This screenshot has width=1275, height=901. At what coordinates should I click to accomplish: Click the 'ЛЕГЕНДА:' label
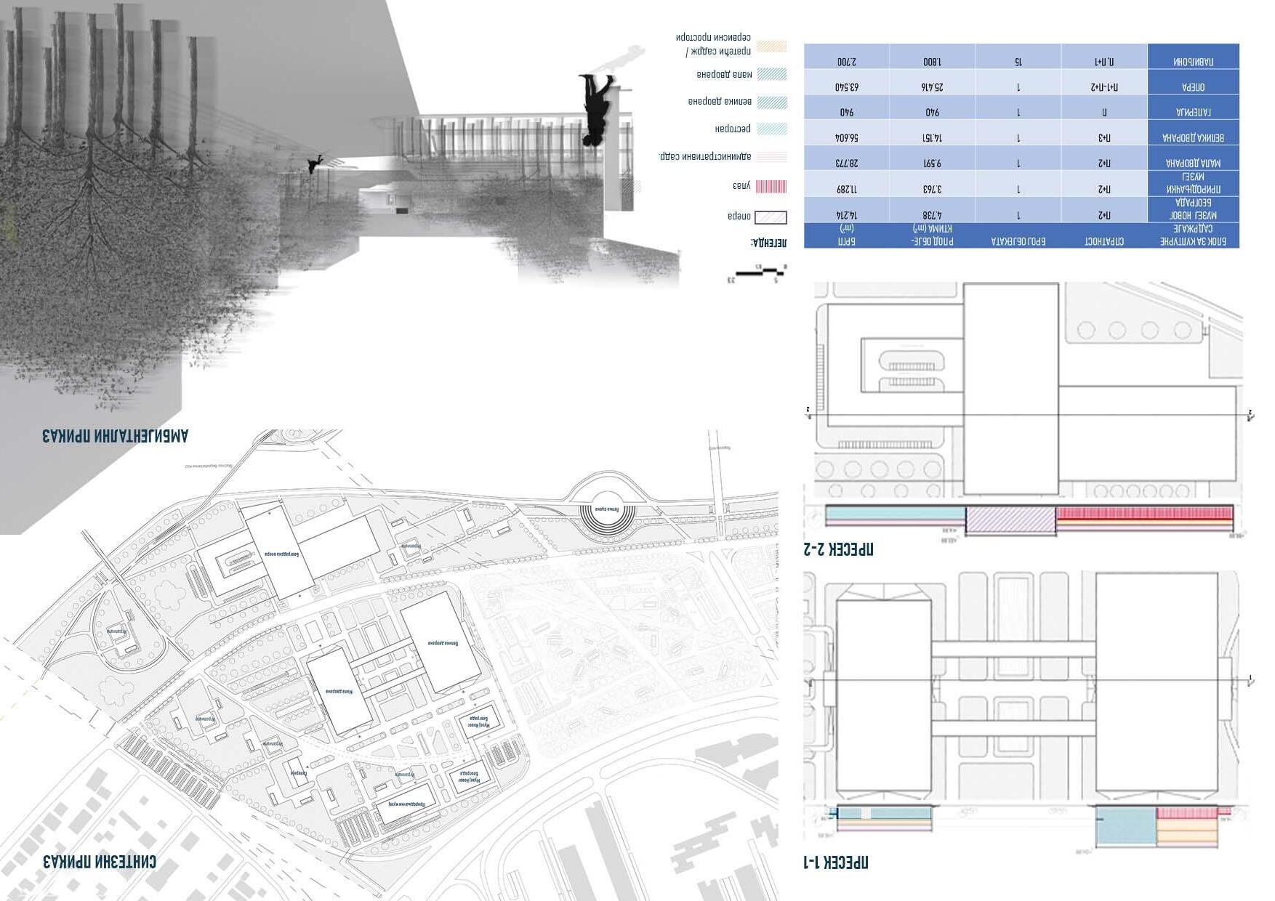pos(769,241)
